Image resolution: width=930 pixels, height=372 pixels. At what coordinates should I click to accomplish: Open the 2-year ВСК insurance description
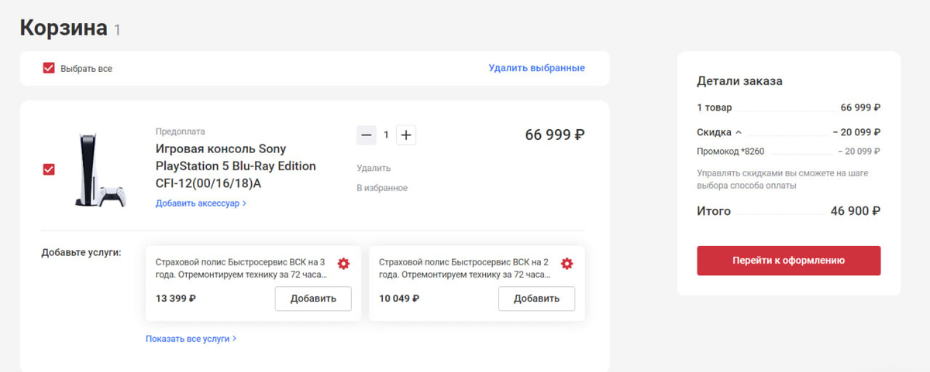[x=465, y=268]
